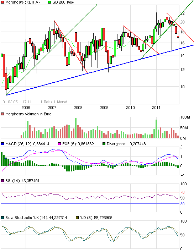Click the Morphosys Volumen legend swatch
The image size is (194, 252).
(x=2, y=114)
